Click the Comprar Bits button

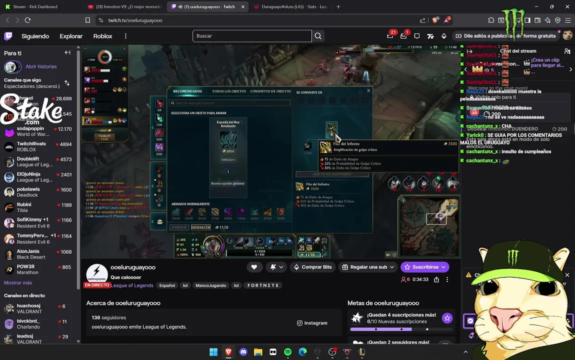point(313,267)
